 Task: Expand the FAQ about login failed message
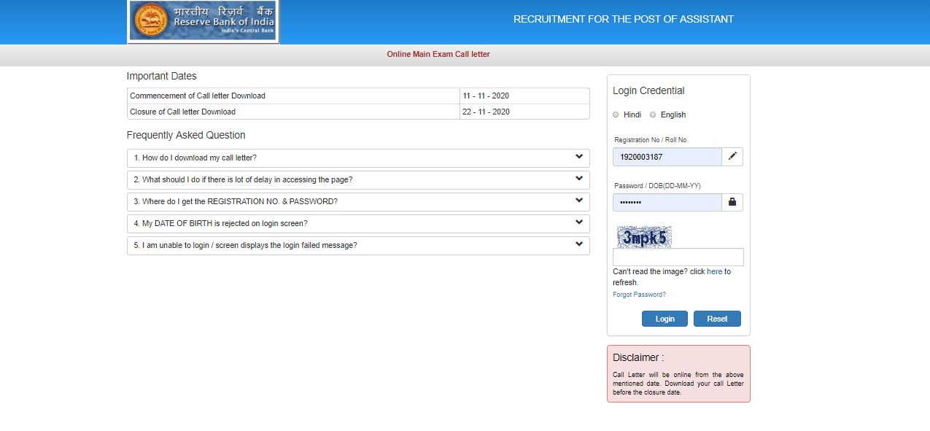358,246
